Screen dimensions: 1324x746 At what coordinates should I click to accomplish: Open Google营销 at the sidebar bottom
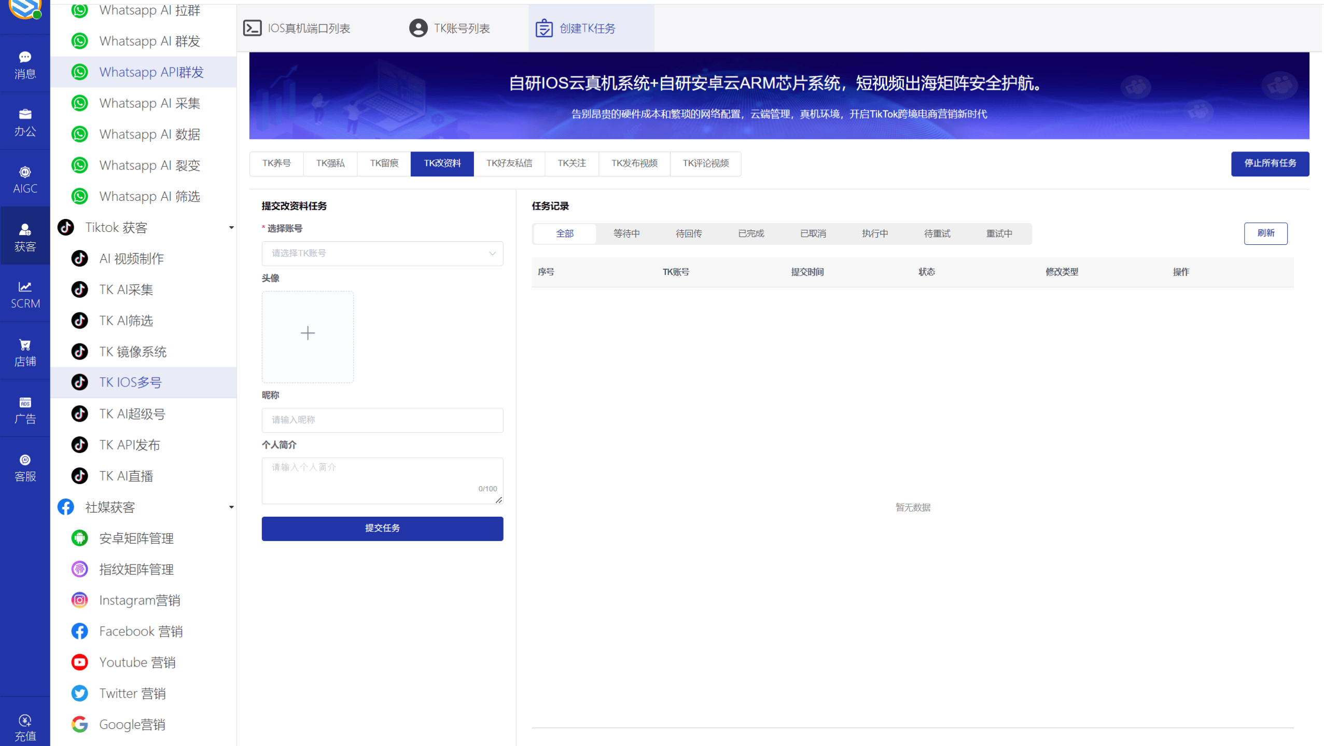click(133, 724)
